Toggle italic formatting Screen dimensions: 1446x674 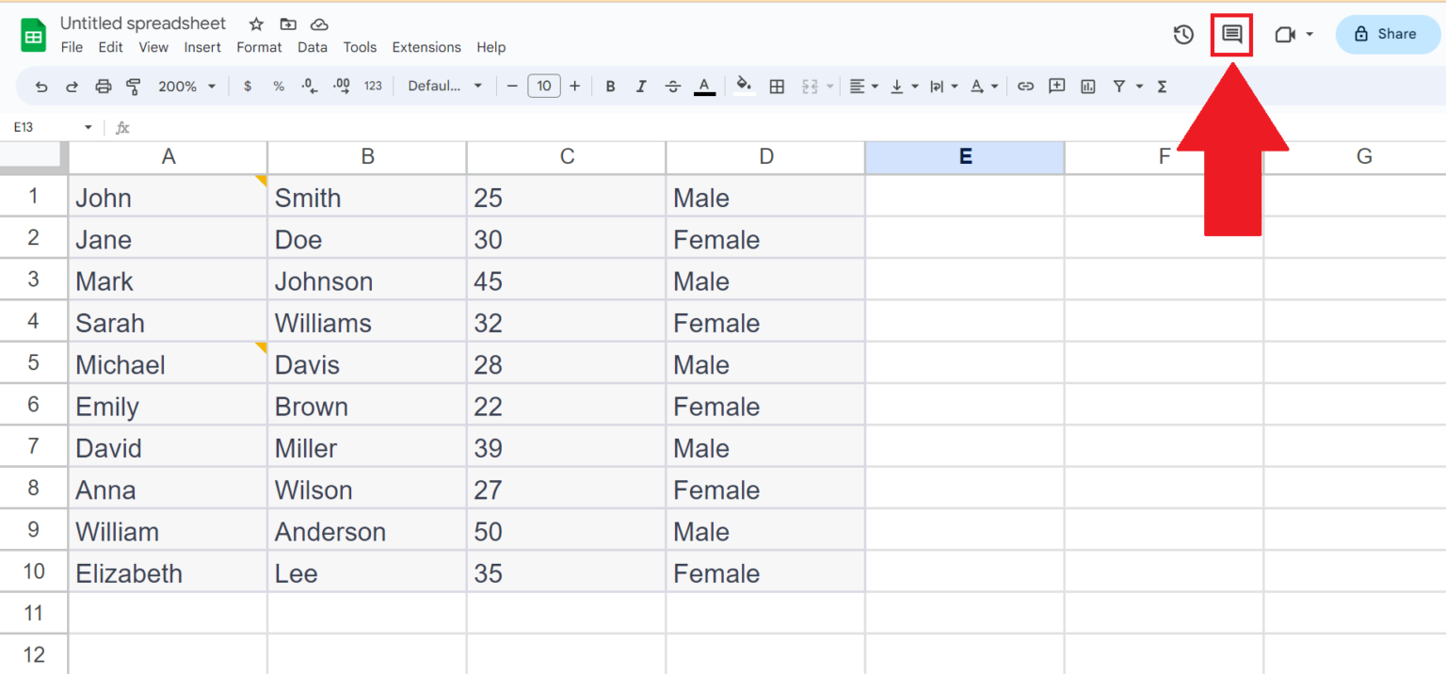point(641,87)
